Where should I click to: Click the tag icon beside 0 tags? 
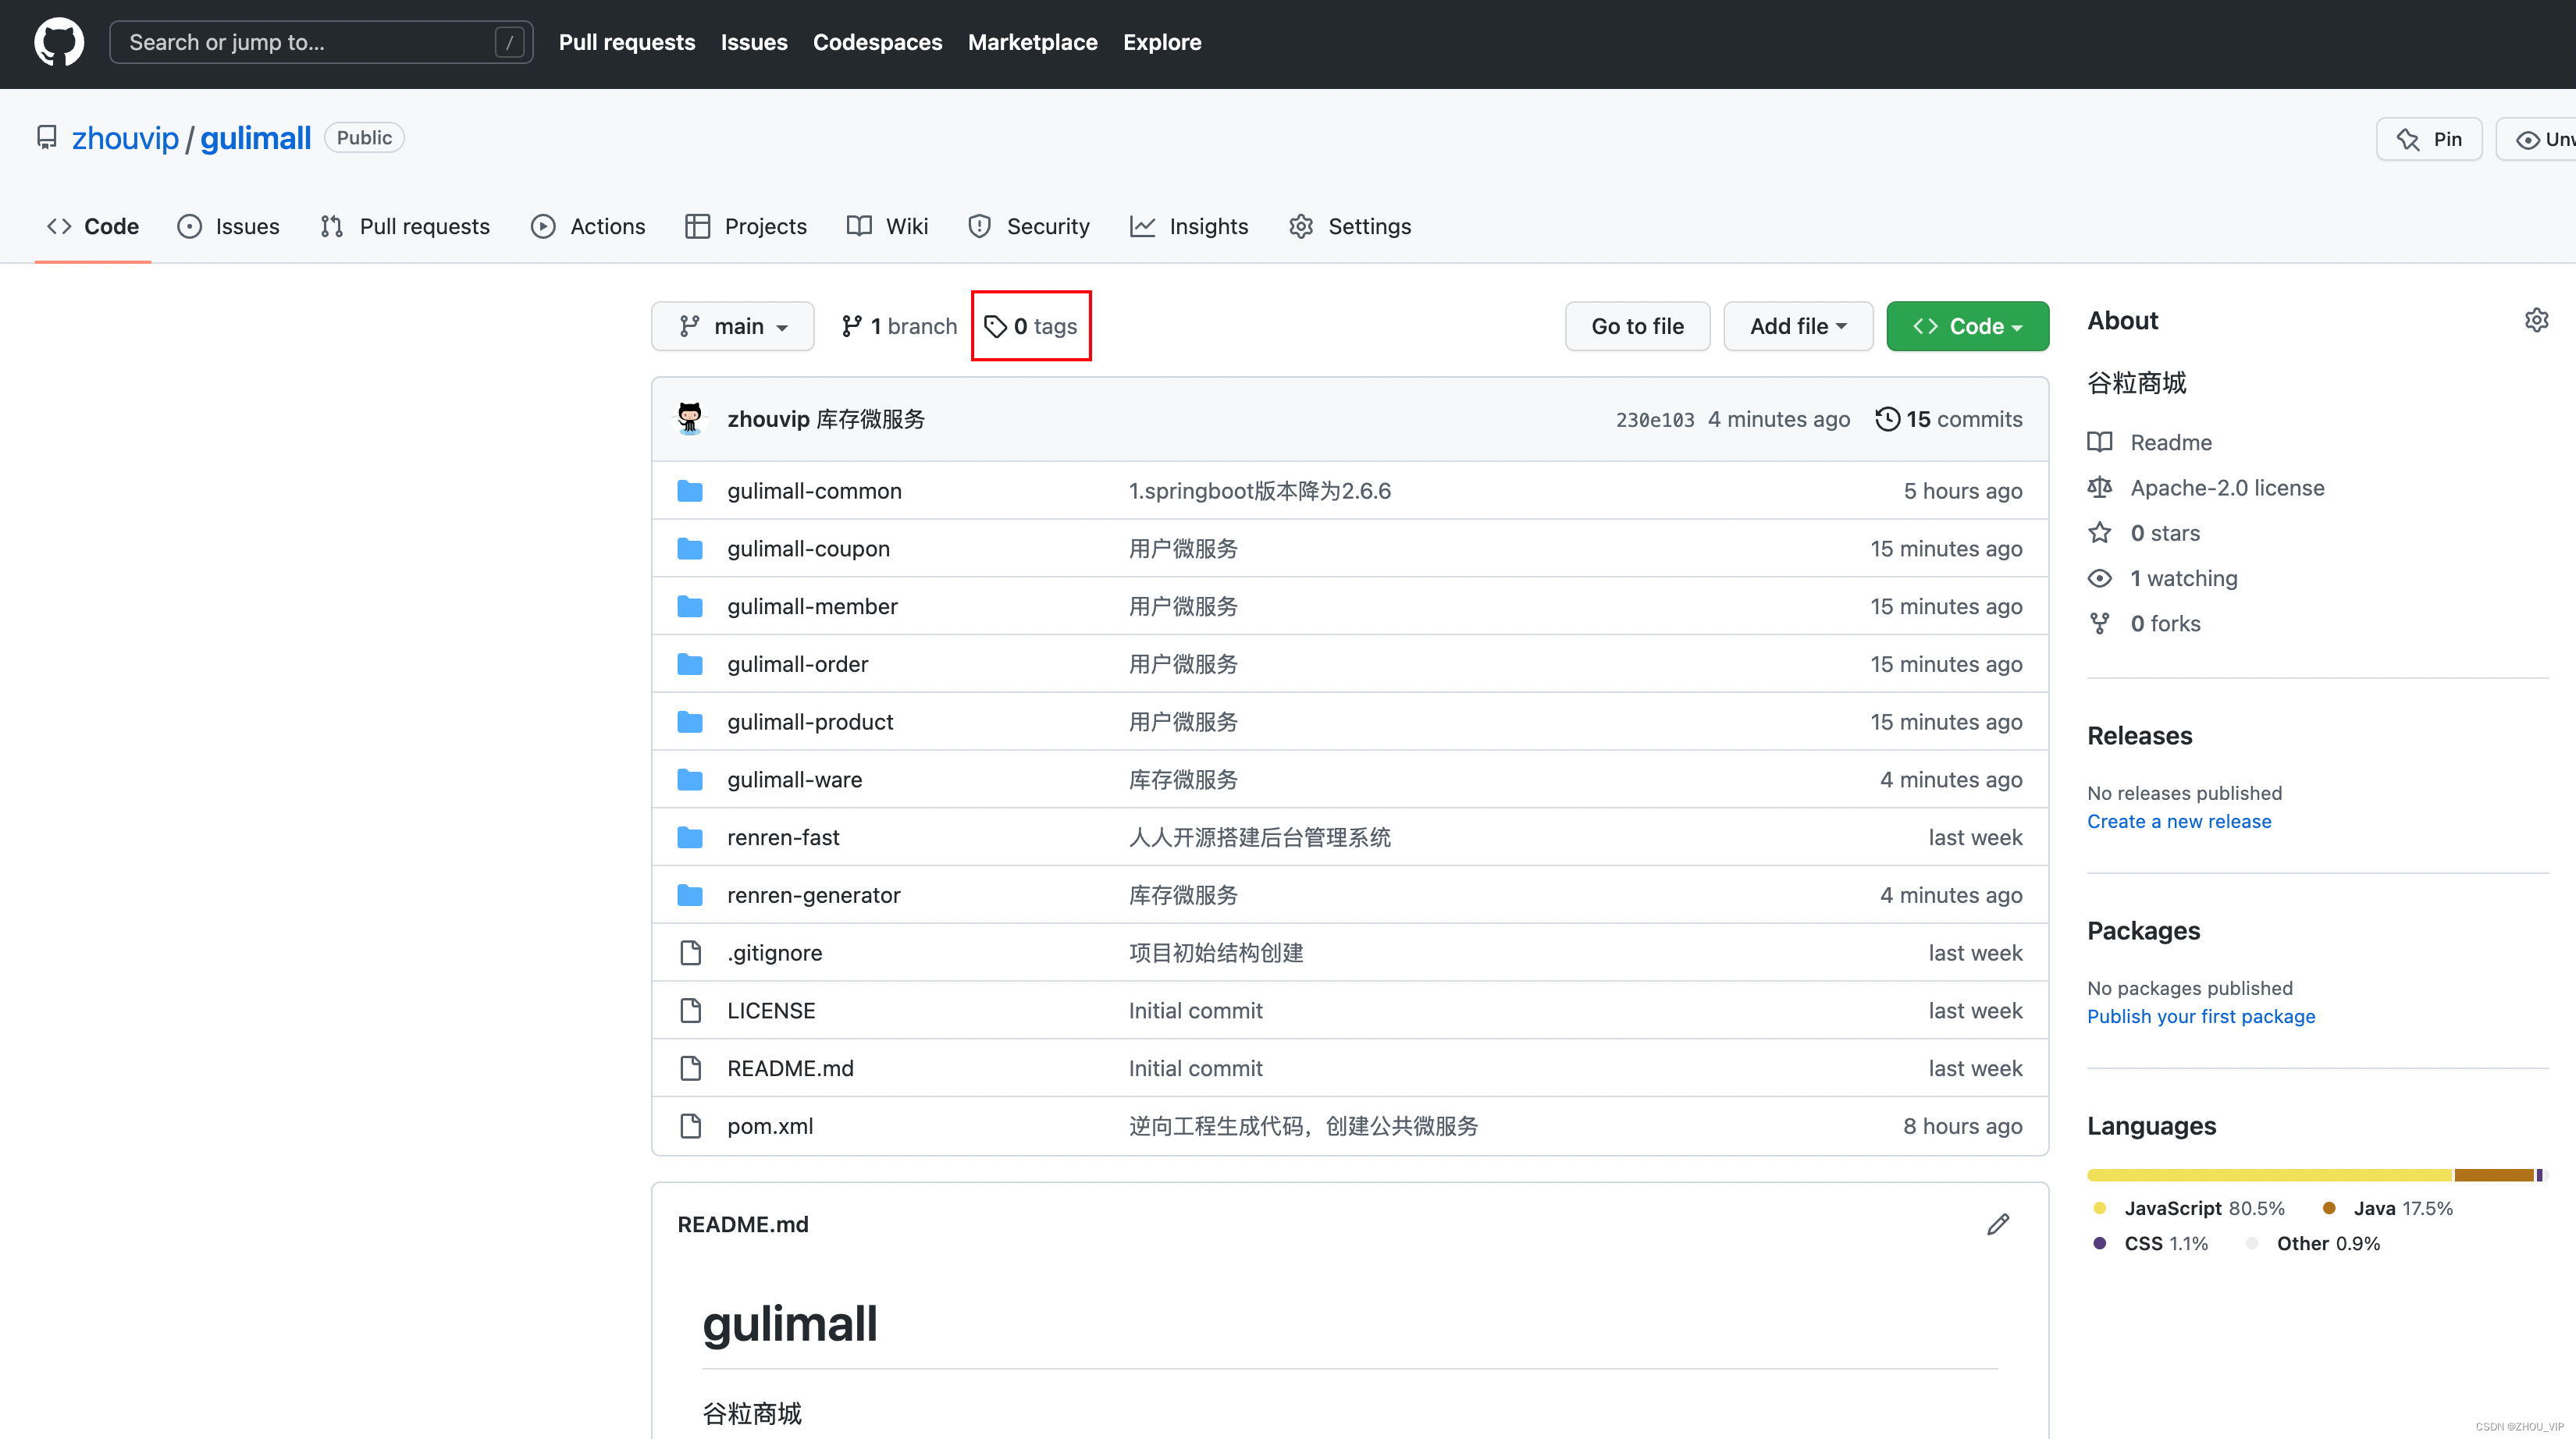coord(995,326)
